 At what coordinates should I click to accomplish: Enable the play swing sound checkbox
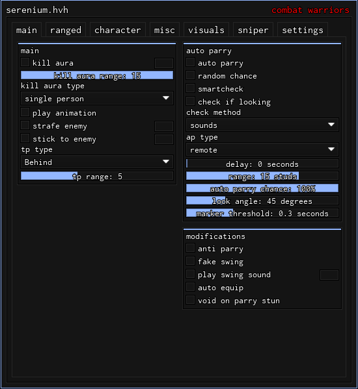tap(191, 274)
